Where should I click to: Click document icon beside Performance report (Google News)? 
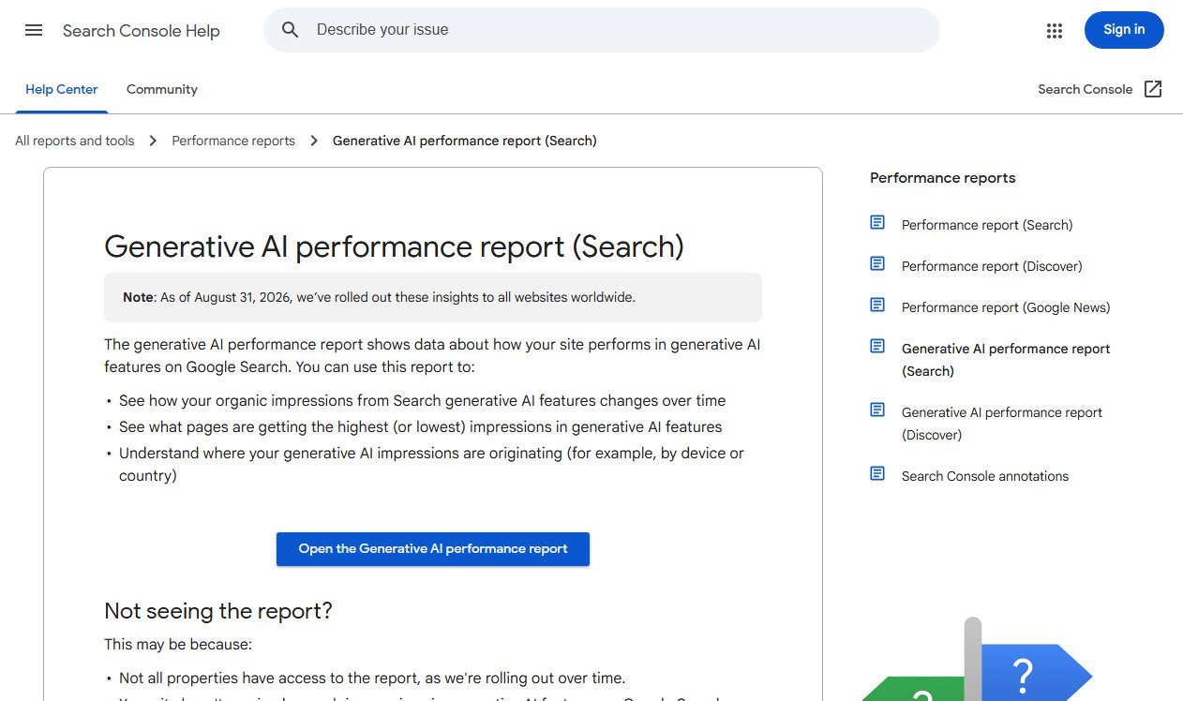click(x=877, y=305)
